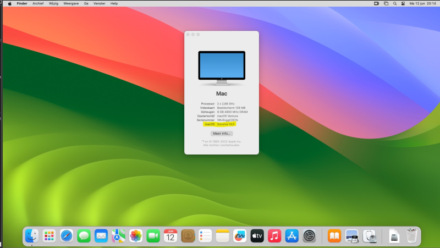Click the Alle rechten voorbehouden copyright text
The width and height of the screenshot is (440, 248).
click(x=222, y=145)
